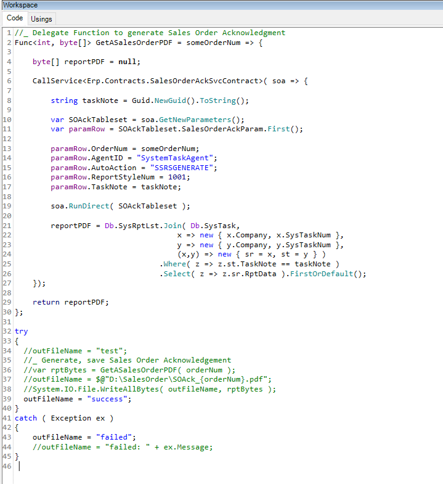Click the line 'return reportPDF;'
The image size is (443, 484).
click(x=71, y=302)
